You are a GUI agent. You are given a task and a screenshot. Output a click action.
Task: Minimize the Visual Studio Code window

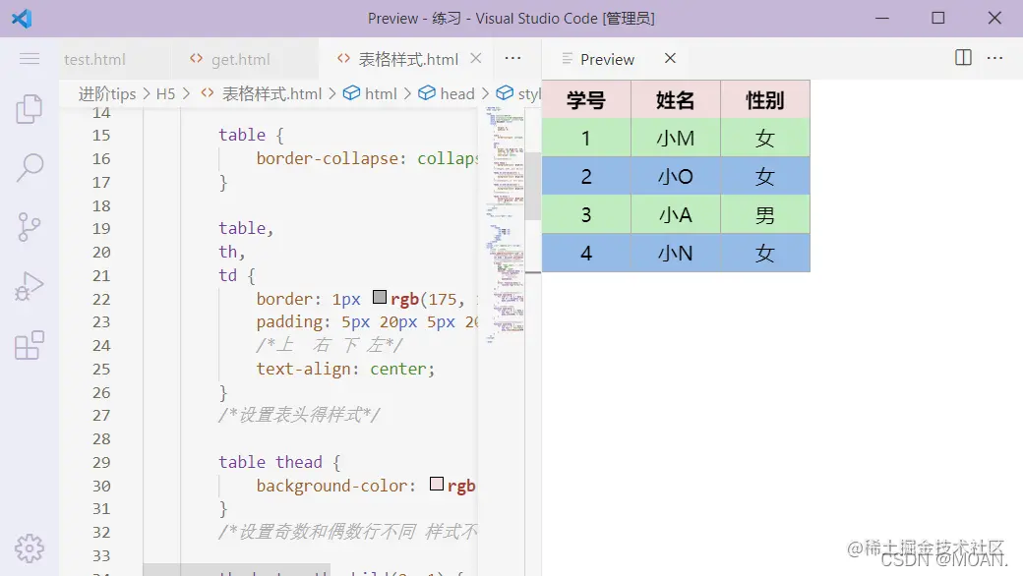point(882,19)
